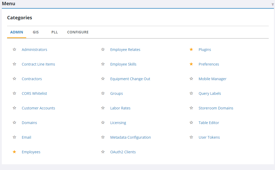Star the Mobile Manager item
Viewport: 275px width, 170px height.
[191, 79]
